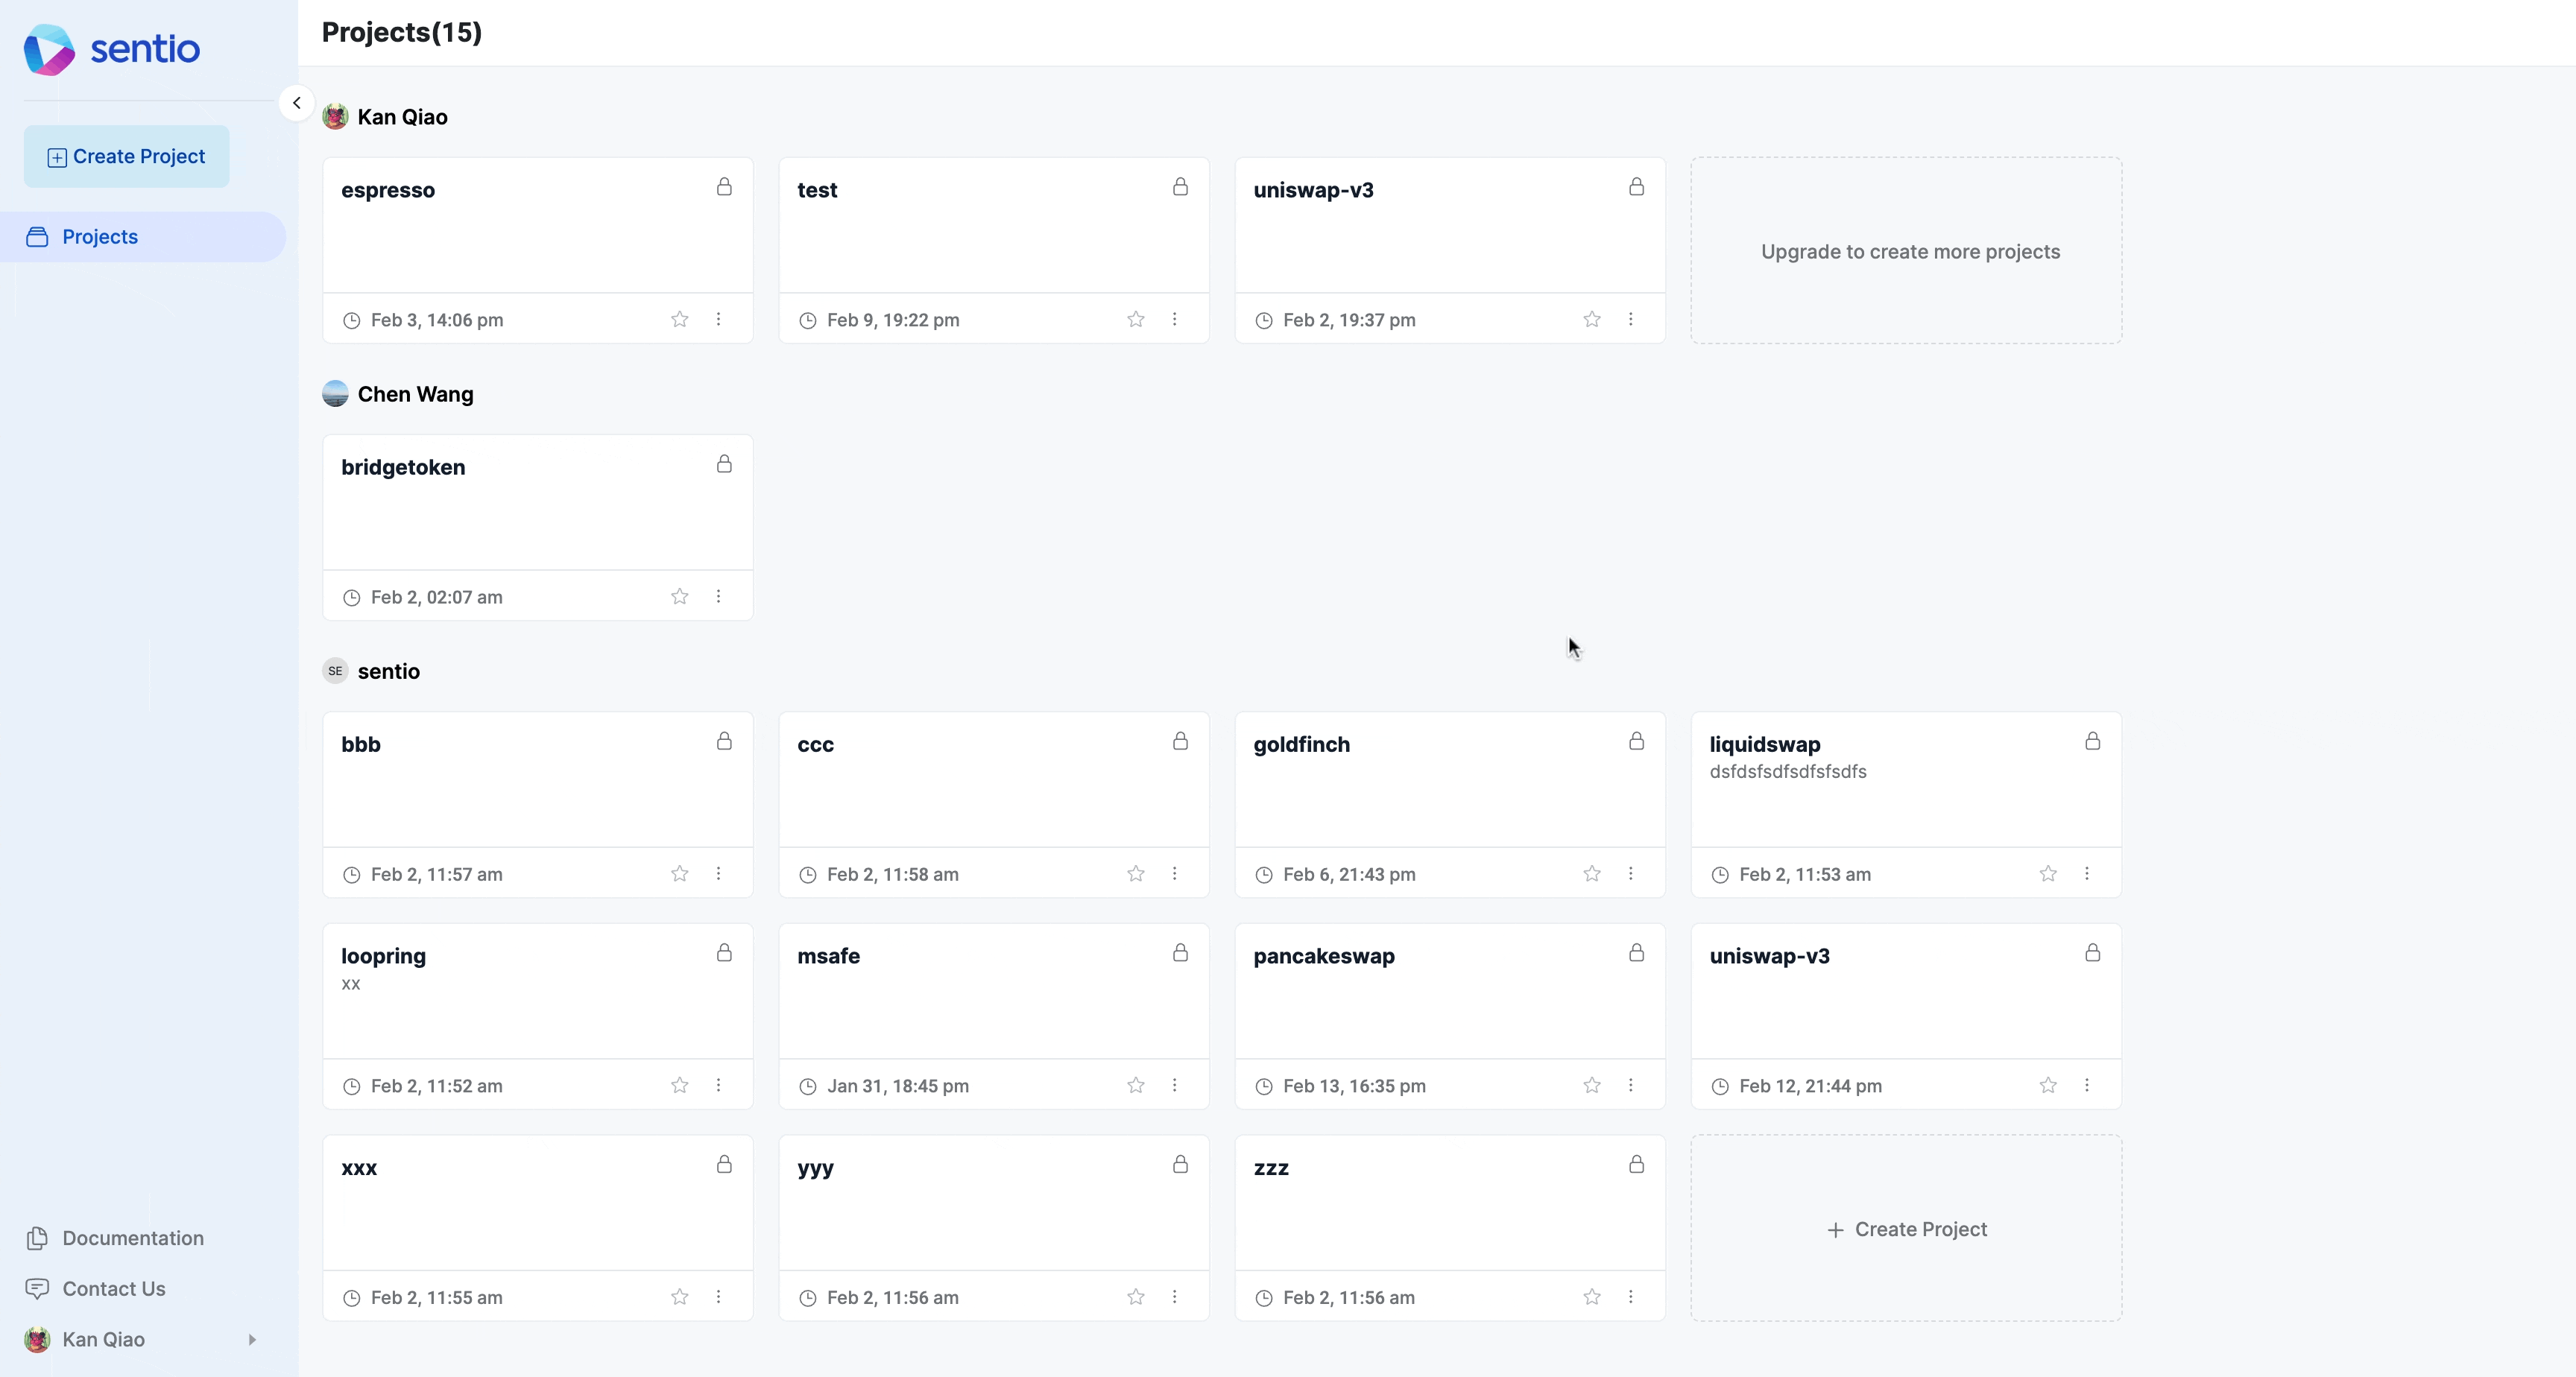Click the Sentio logo in the sidebar
2576x1377 pixels.
pyautogui.click(x=112, y=49)
